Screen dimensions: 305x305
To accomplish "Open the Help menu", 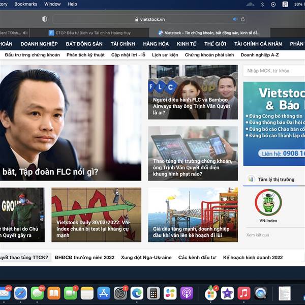I will [x=72, y=4].
